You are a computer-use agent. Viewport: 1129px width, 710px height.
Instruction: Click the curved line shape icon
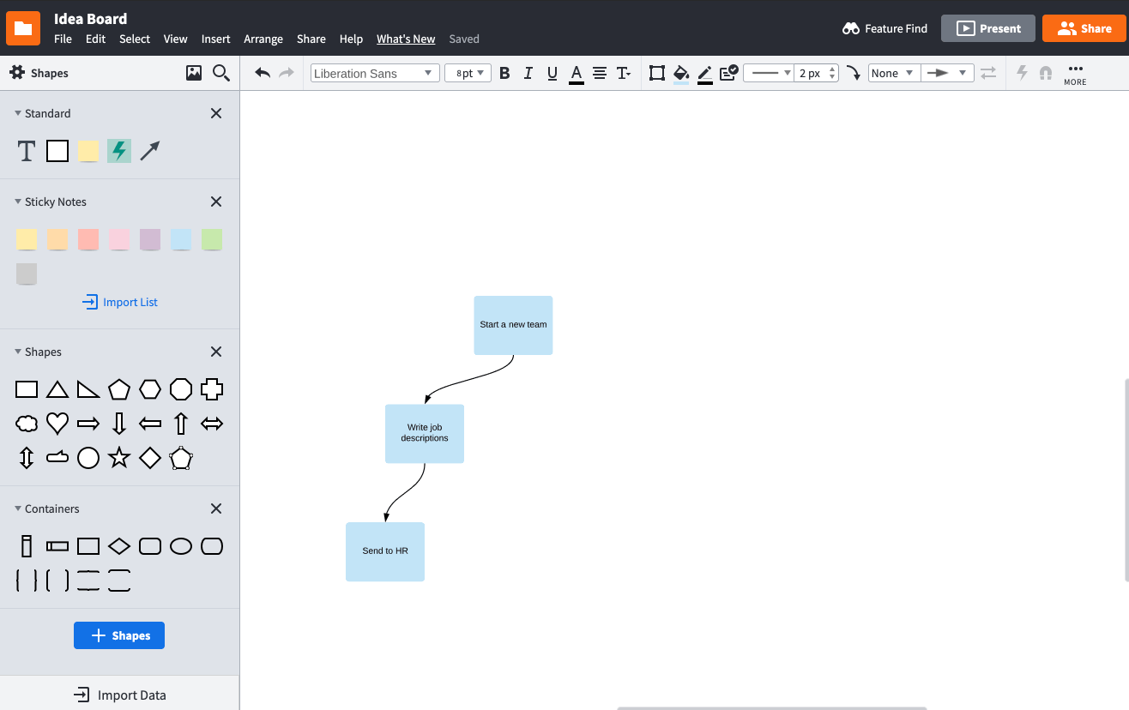tap(854, 73)
